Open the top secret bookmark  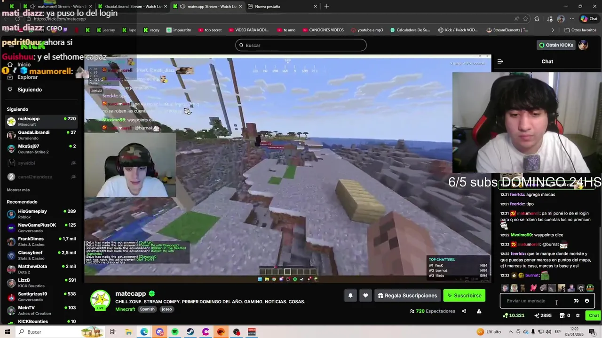click(210, 30)
